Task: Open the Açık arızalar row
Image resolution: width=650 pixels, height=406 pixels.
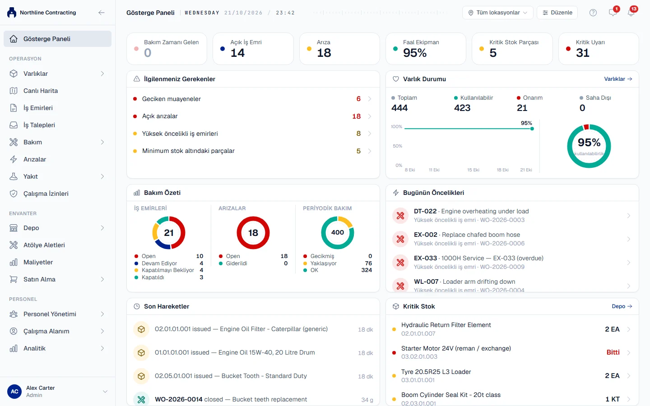Action: pyautogui.click(x=253, y=116)
